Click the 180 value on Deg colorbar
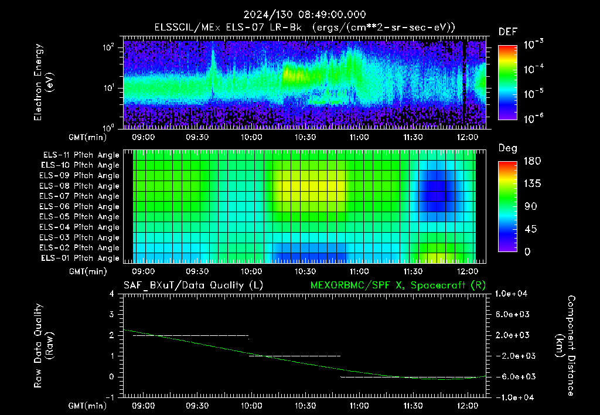600x415 pixels. (x=532, y=161)
